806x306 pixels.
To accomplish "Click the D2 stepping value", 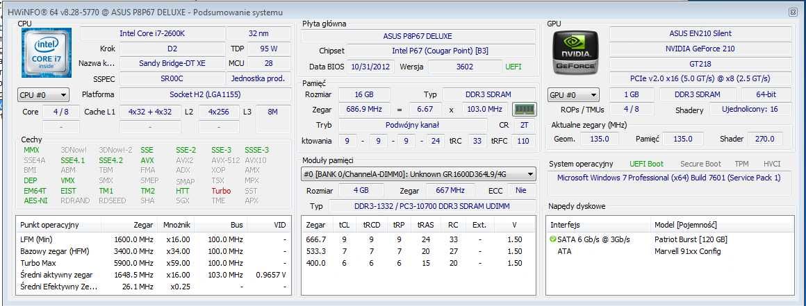I will 172,49.
